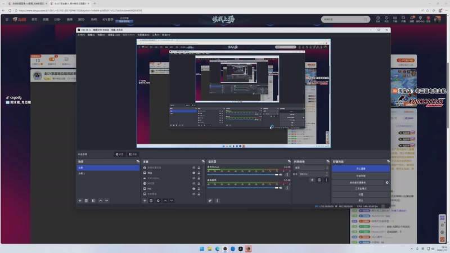This screenshot has height=253, width=450.
Task: Click 开始录制 start recording button
Action: pyautogui.click(x=361, y=176)
